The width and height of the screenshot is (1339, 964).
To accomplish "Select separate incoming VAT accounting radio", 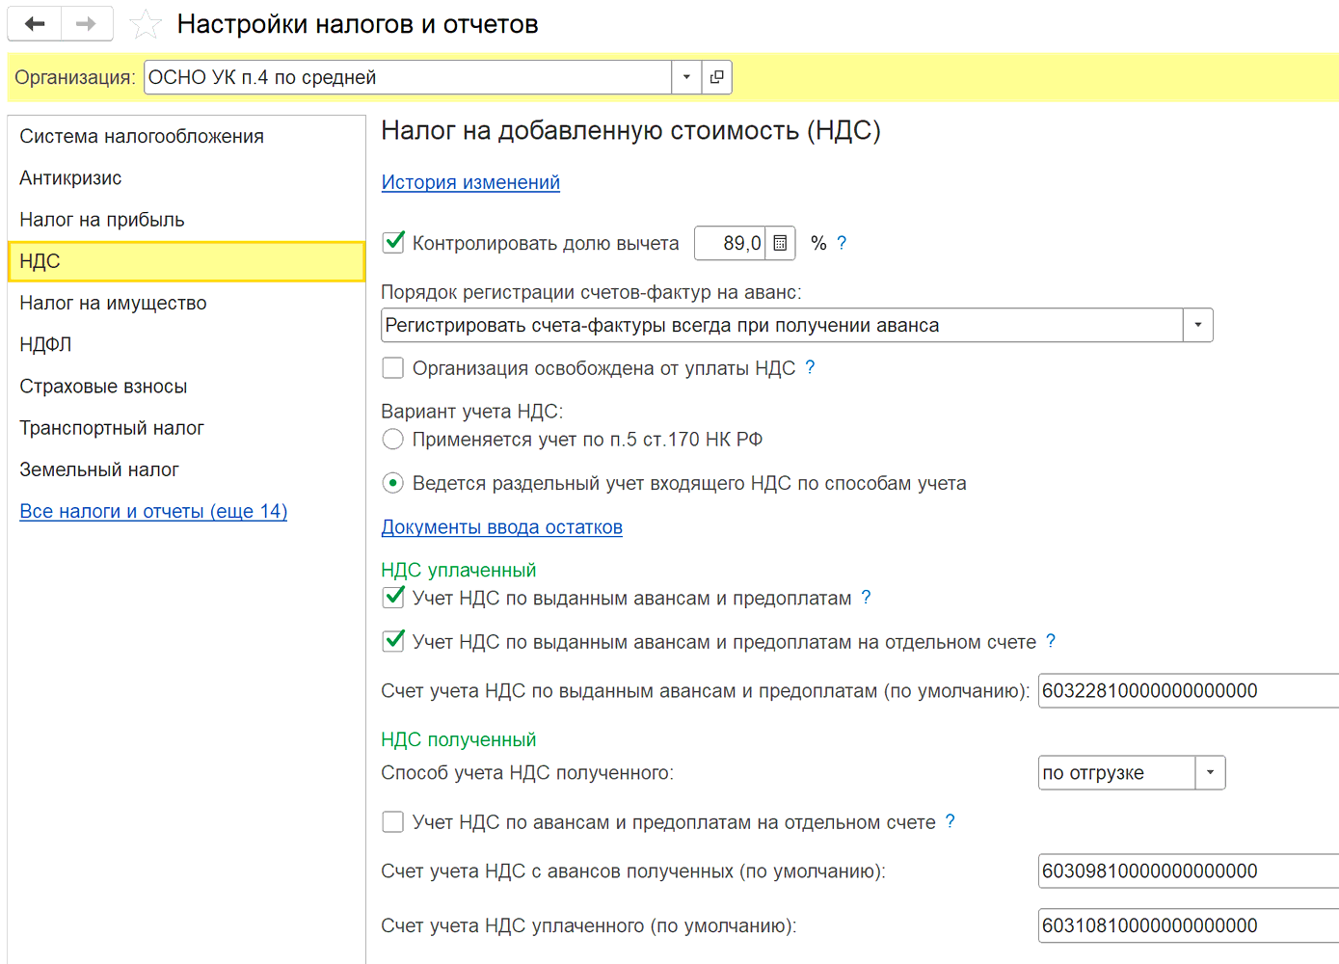I will (x=392, y=483).
